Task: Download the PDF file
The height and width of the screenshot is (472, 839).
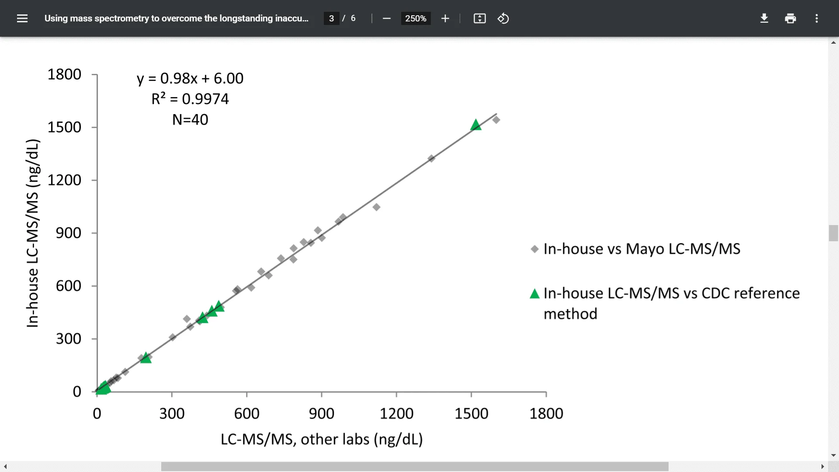Action: click(764, 18)
